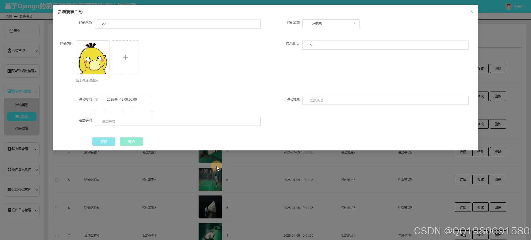Click the 活动名称 input containing AA
531x240 pixels.
178,24
